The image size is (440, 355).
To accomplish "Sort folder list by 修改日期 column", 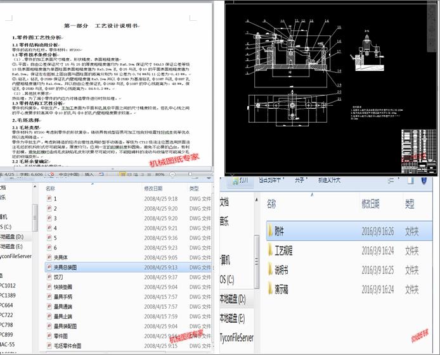I will pyautogui.click(x=370, y=204).
